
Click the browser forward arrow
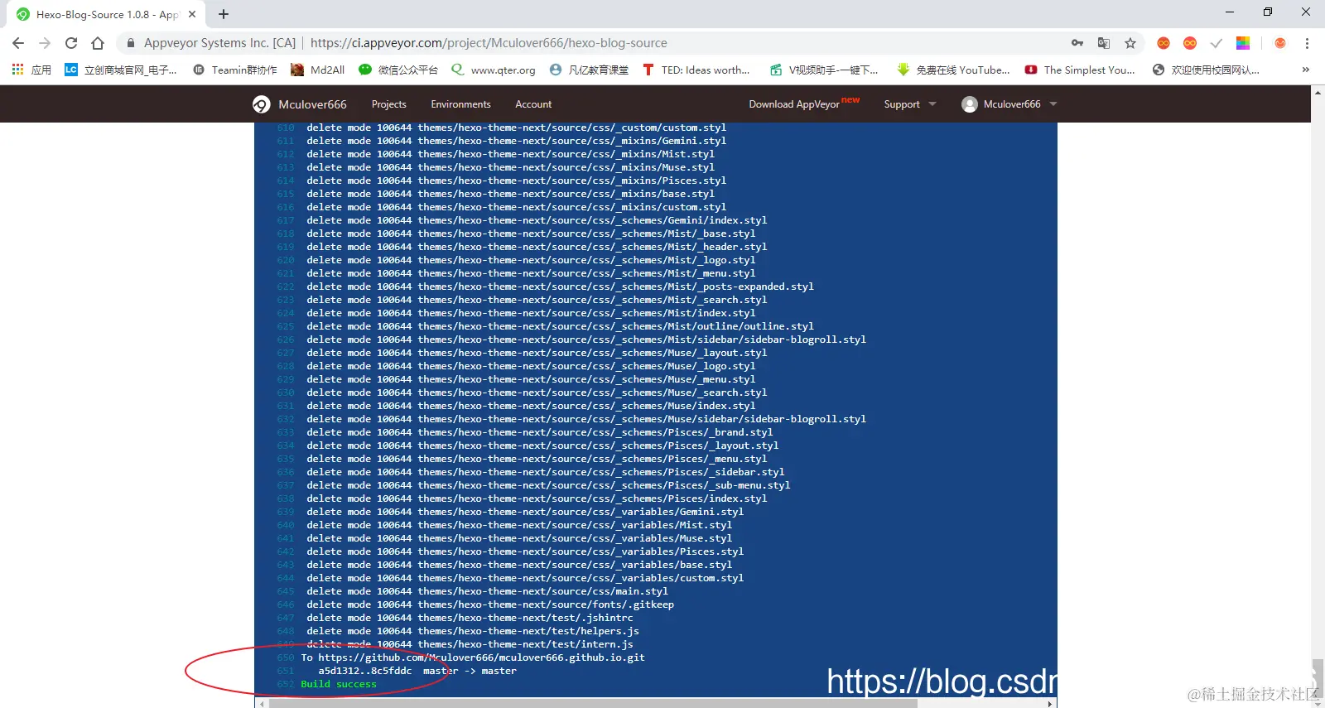[x=45, y=43]
